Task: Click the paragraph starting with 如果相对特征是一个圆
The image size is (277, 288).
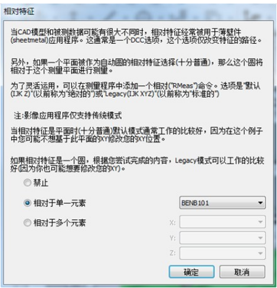Action: point(137,164)
